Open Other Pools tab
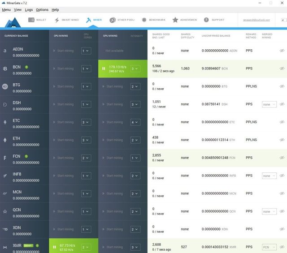The width and height of the screenshot is (287, 253). (122, 20)
